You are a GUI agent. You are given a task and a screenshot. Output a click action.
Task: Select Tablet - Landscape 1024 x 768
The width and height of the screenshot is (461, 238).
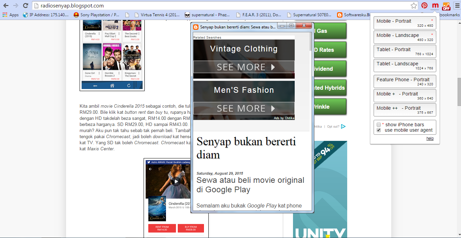[405, 66]
